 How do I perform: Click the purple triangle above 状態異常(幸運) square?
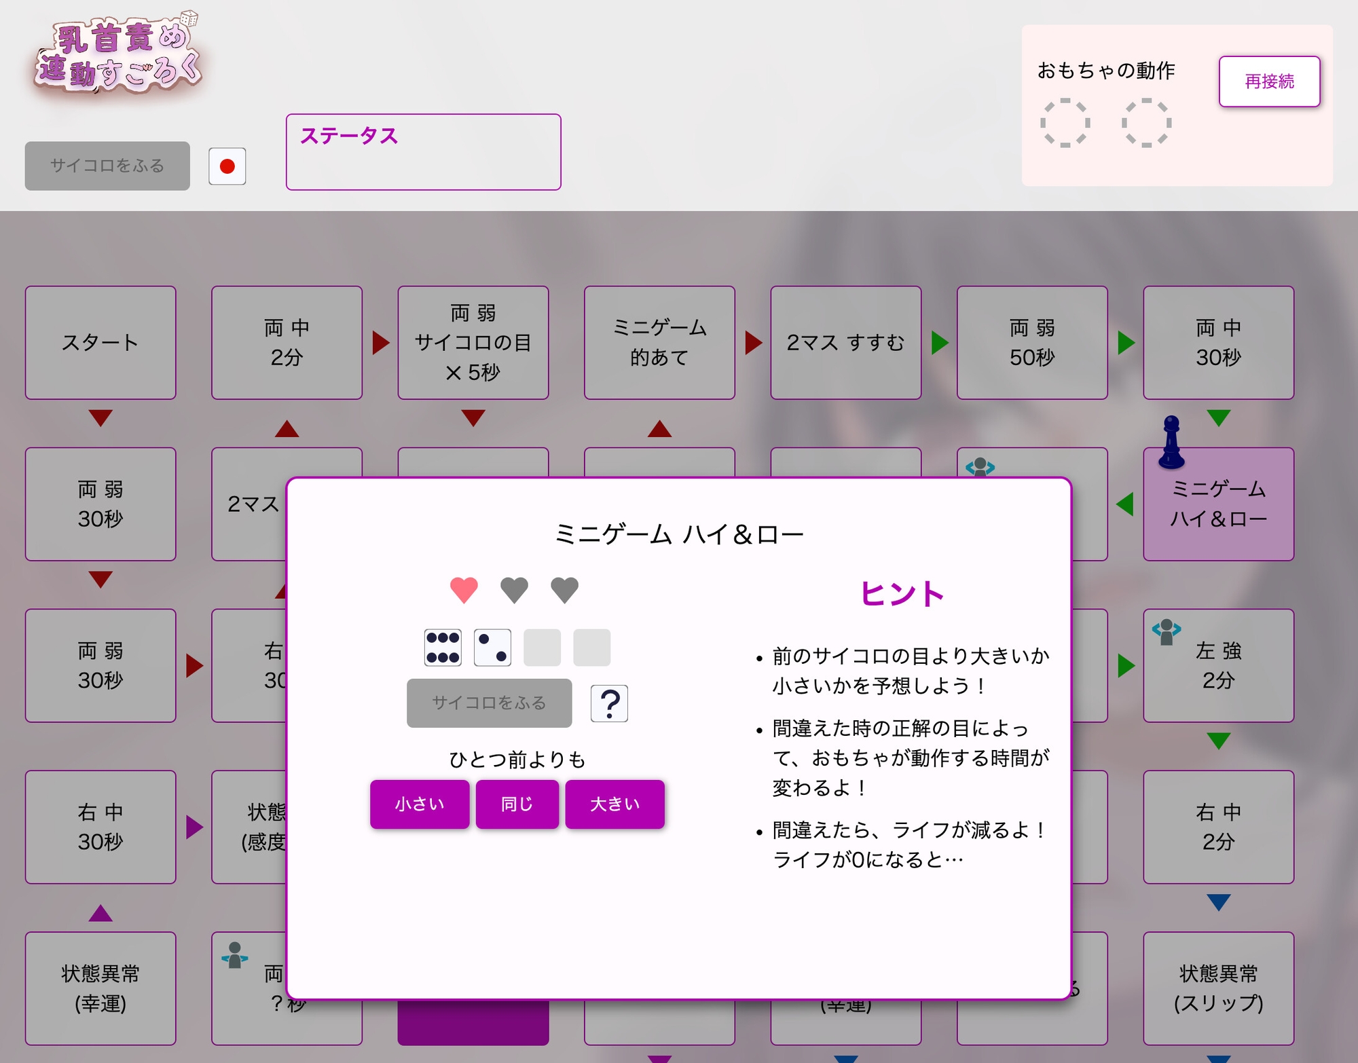(100, 913)
